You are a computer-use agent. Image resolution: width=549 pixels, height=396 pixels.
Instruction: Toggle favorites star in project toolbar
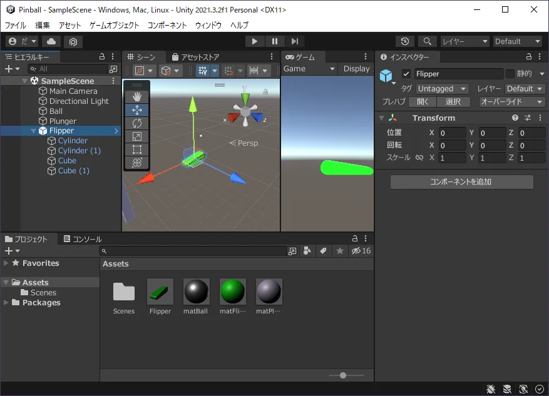coord(340,251)
